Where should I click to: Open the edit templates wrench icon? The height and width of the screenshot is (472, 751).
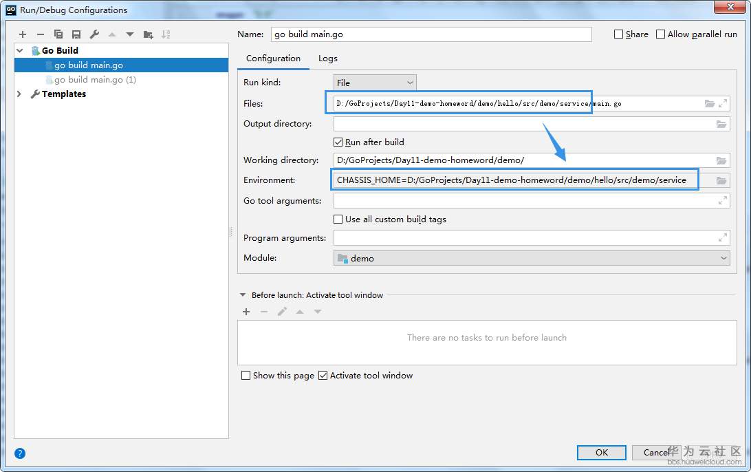[x=94, y=34]
